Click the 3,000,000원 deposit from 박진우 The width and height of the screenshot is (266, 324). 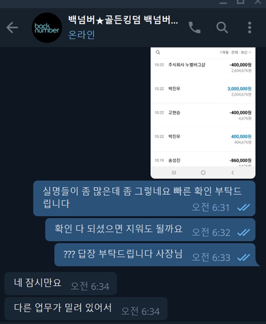point(239,89)
